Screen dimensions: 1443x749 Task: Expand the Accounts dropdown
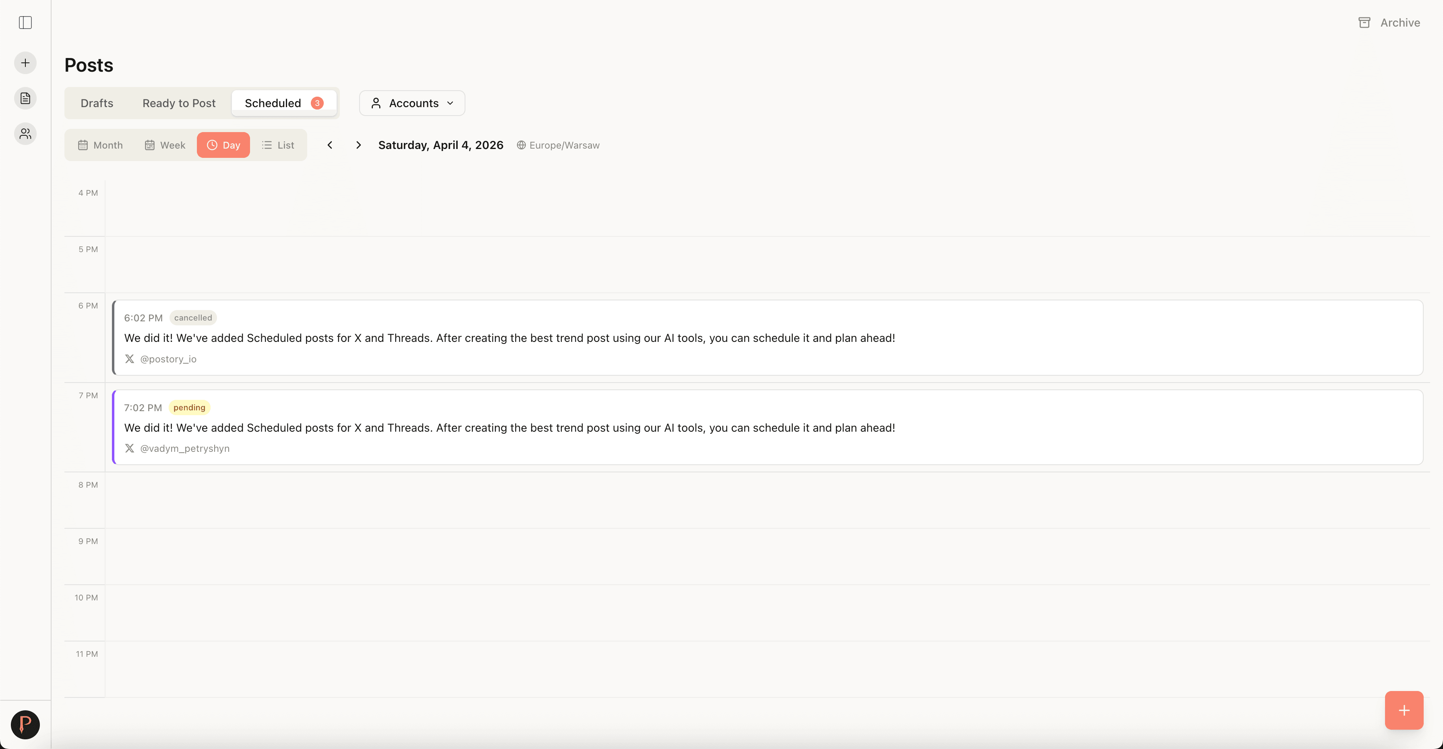click(412, 103)
